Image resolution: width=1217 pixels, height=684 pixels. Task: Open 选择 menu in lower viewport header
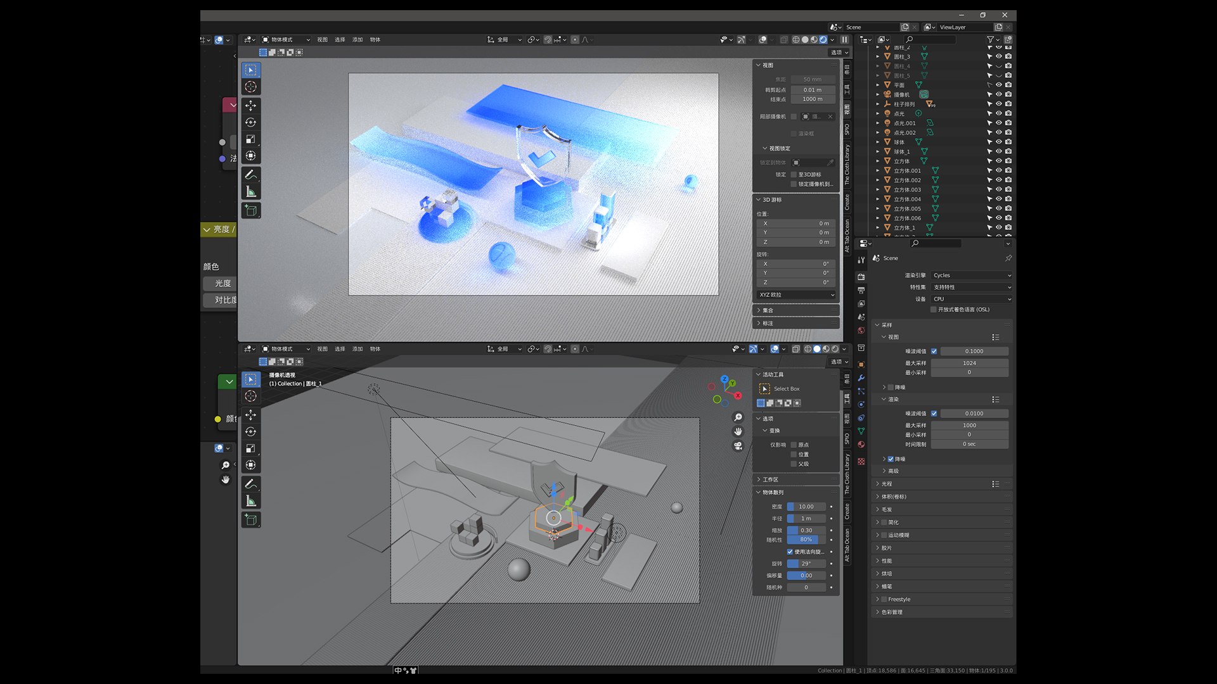[x=340, y=349]
